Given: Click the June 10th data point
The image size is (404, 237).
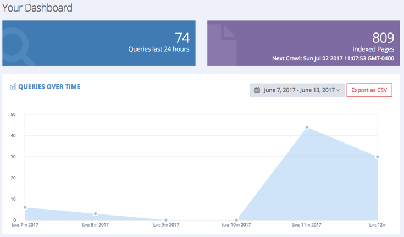Looking at the screenshot, I should [236, 220].
